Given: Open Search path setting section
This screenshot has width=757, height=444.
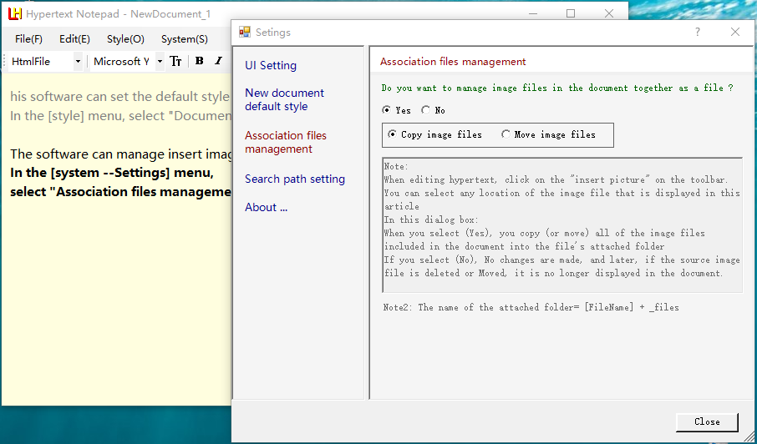Looking at the screenshot, I should [294, 179].
